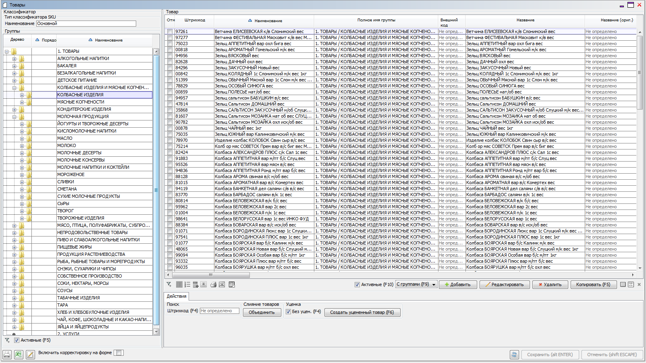Image resolution: width=646 pixels, height=363 pixels.
Task: Click the pencil edit-form icon at bottom left
Action: 30,355
